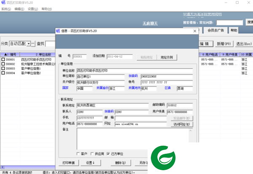This screenshot has height=174, width=253.
Task: Open the 设置(U) menu
Action: [33, 9]
